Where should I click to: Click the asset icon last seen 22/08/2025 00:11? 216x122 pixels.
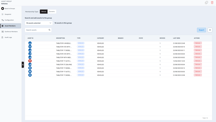pyautogui.click(x=30, y=50)
